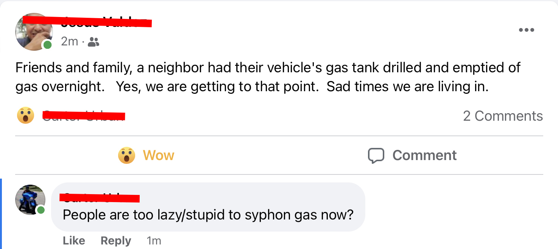The width and height of the screenshot is (558, 249).
Task: Open the redacted commenter name link
Action: [100, 198]
